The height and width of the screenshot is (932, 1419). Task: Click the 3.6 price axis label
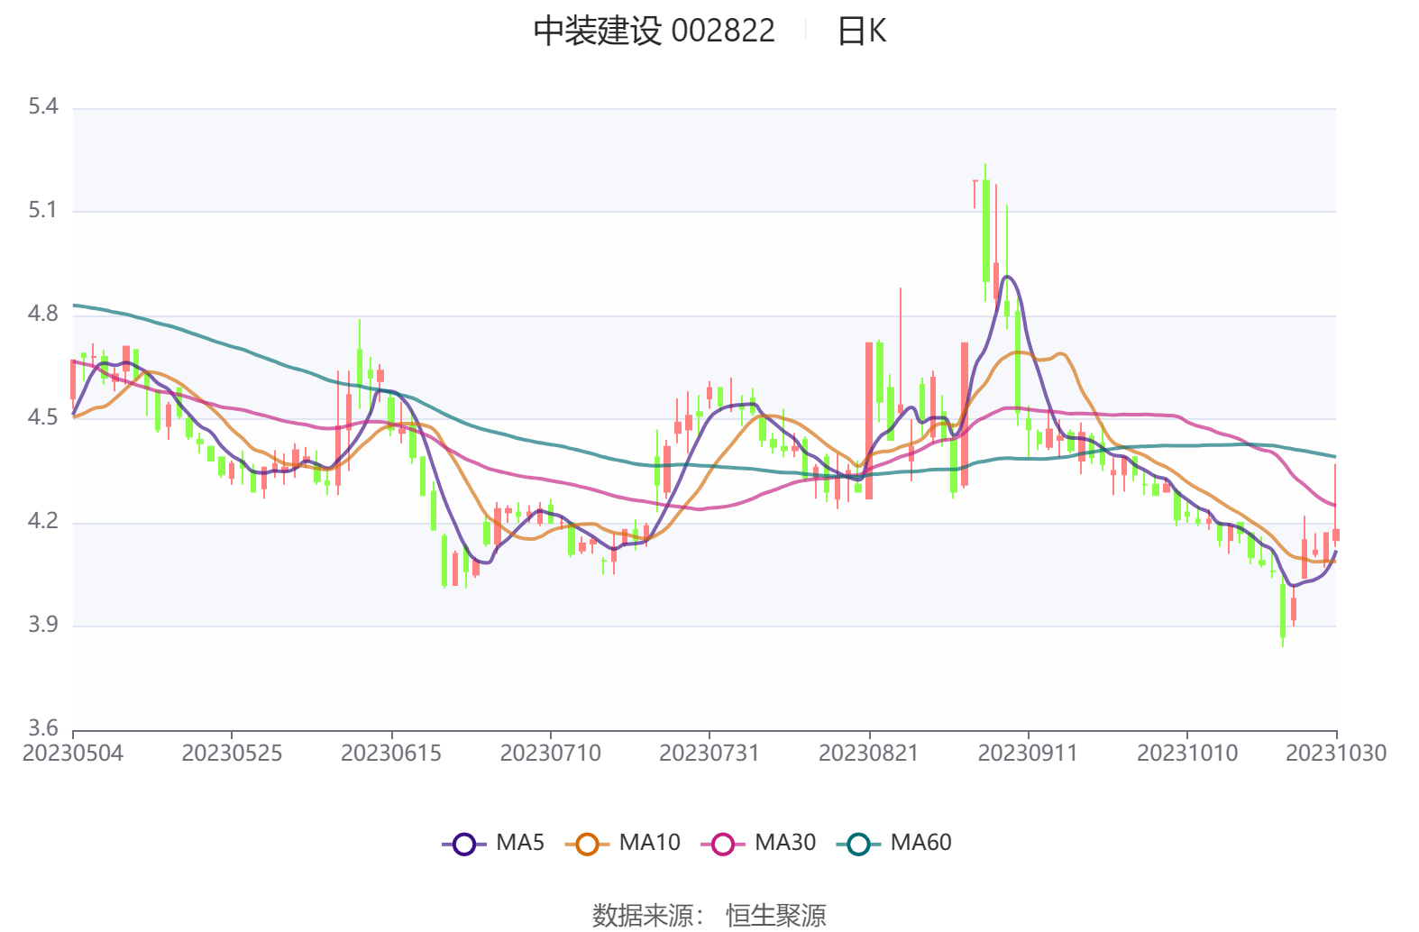43,727
